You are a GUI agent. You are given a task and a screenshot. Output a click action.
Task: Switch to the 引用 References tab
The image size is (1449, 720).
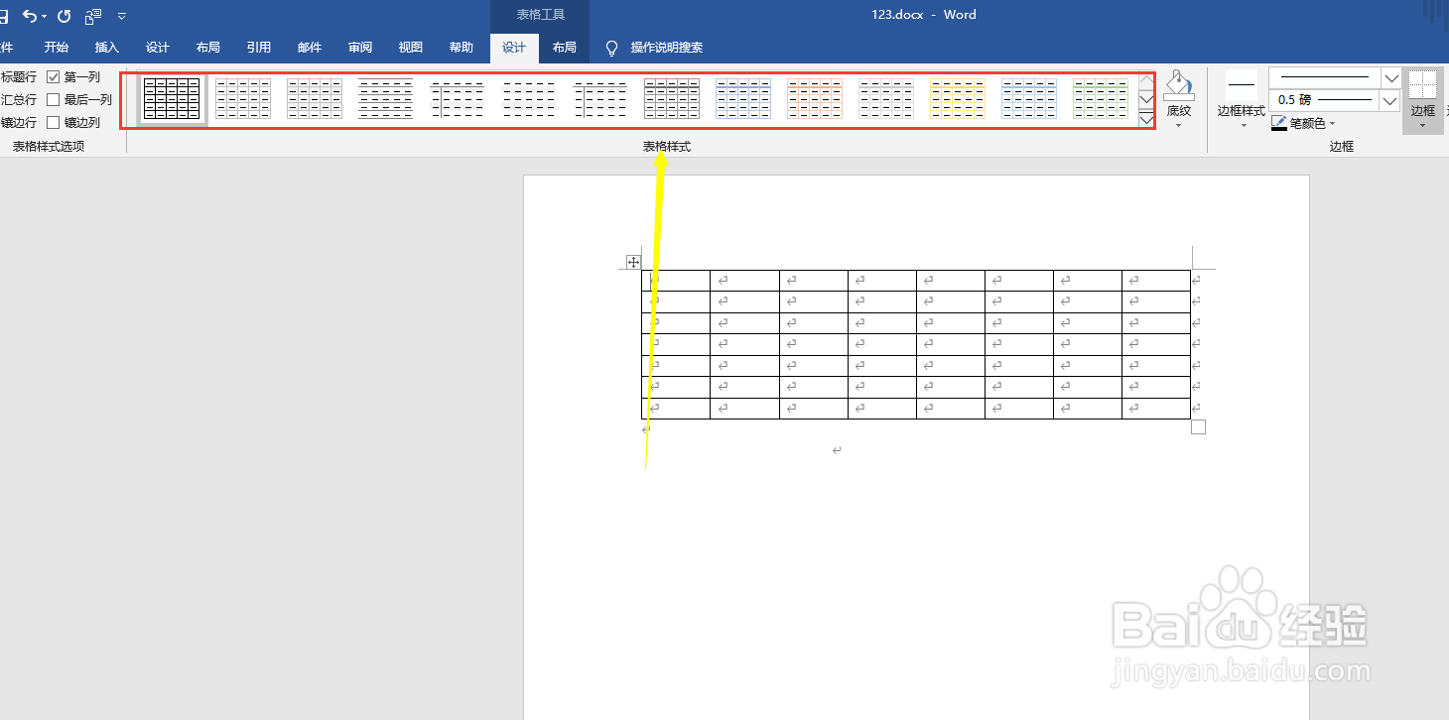(259, 48)
